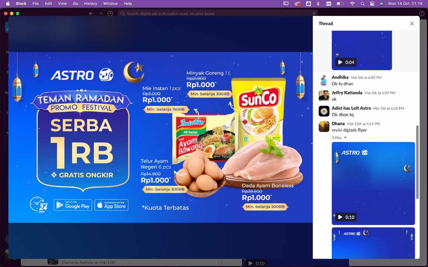Screen dimensions: 428x267
Task: Open the Edit menu
Action: (x=48, y=4)
